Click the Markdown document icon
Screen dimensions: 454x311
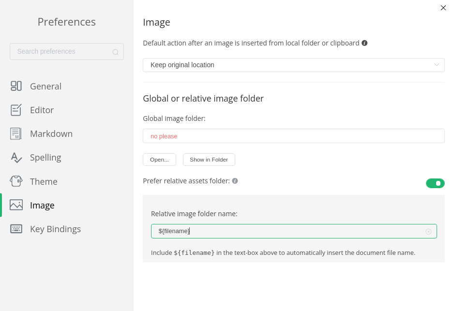click(16, 133)
